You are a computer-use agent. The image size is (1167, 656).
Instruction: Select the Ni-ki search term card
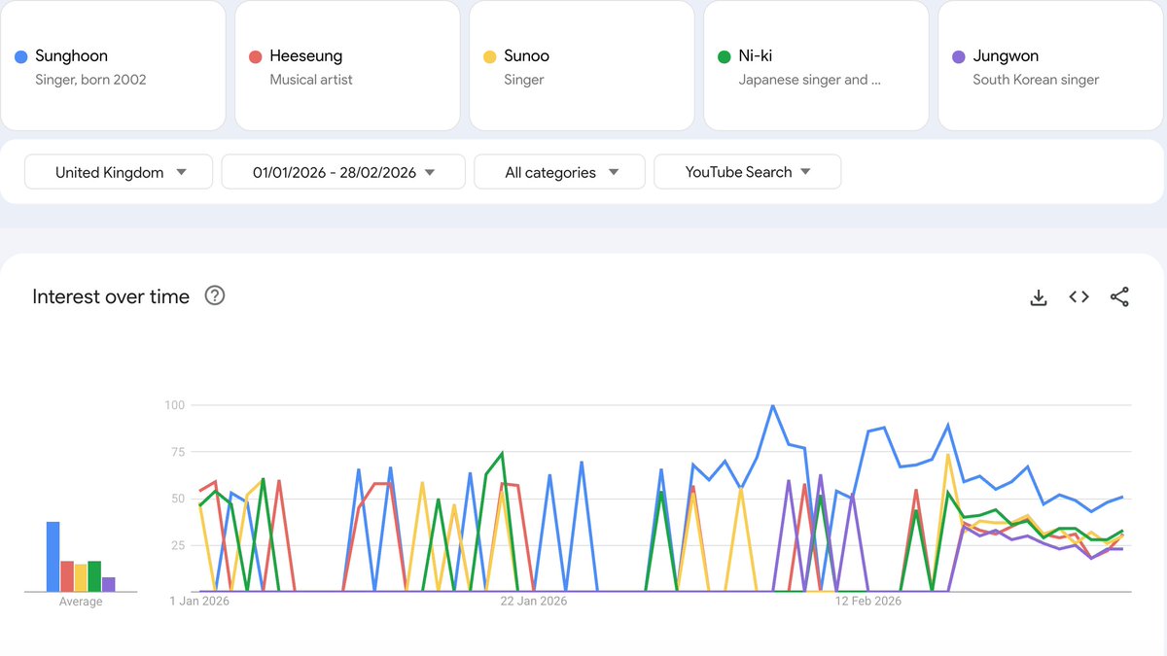click(816, 65)
